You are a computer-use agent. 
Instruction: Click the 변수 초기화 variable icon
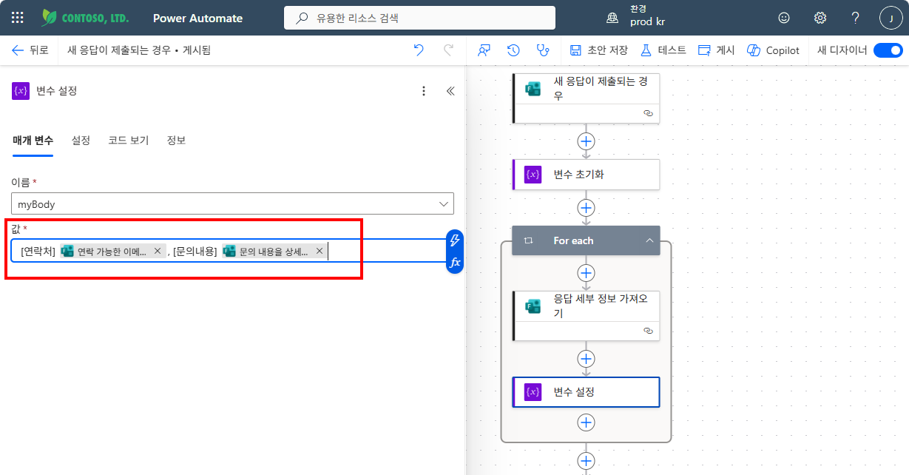point(533,174)
